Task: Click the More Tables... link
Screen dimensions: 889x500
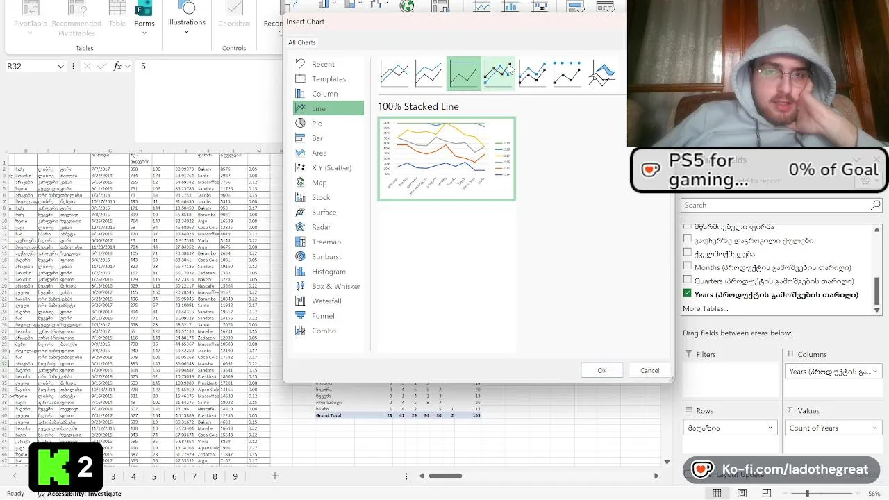Action: pyautogui.click(x=705, y=308)
